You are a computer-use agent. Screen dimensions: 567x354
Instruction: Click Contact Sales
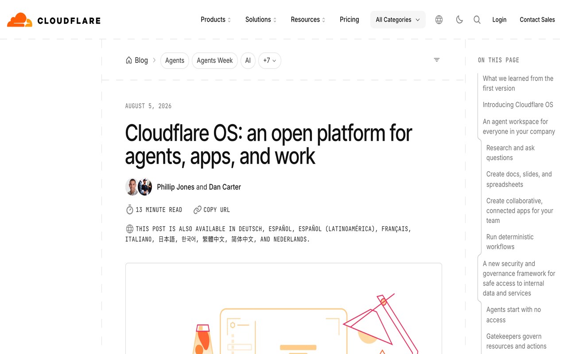click(537, 19)
